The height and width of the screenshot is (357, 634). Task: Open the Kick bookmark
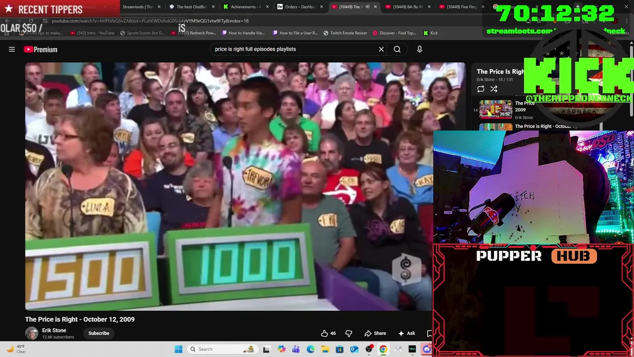[x=430, y=33]
